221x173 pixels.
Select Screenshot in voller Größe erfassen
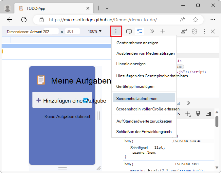[144, 109]
